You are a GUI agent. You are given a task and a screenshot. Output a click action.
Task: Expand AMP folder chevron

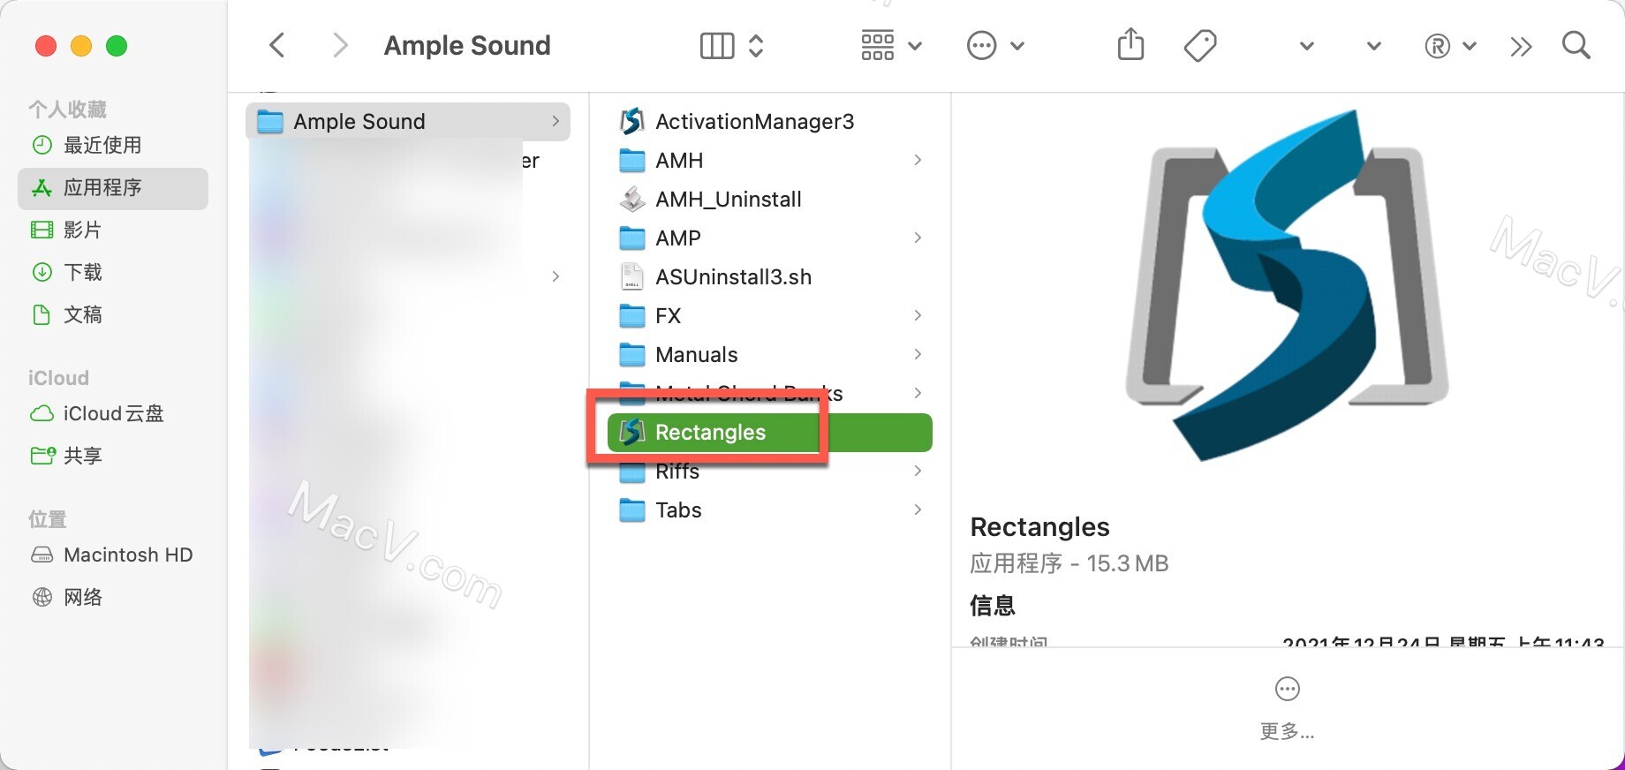[918, 238]
